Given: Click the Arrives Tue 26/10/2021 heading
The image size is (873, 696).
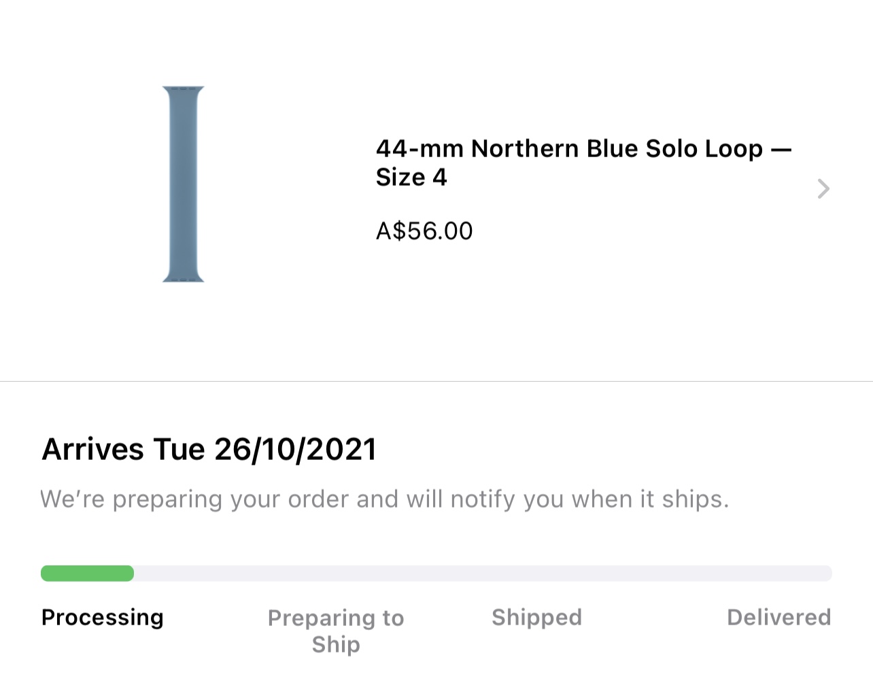Looking at the screenshot, I should [209, 450].
